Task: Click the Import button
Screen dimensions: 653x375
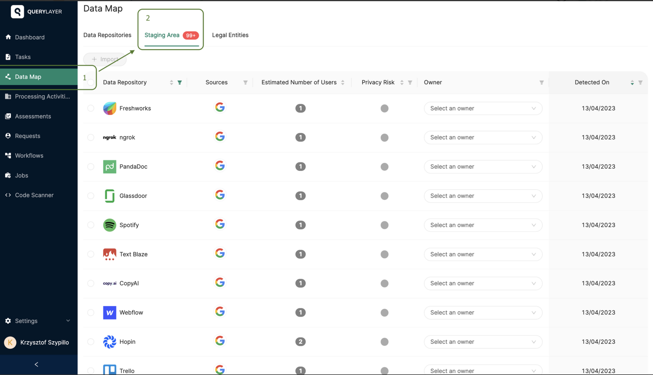Action: (105, 59)
